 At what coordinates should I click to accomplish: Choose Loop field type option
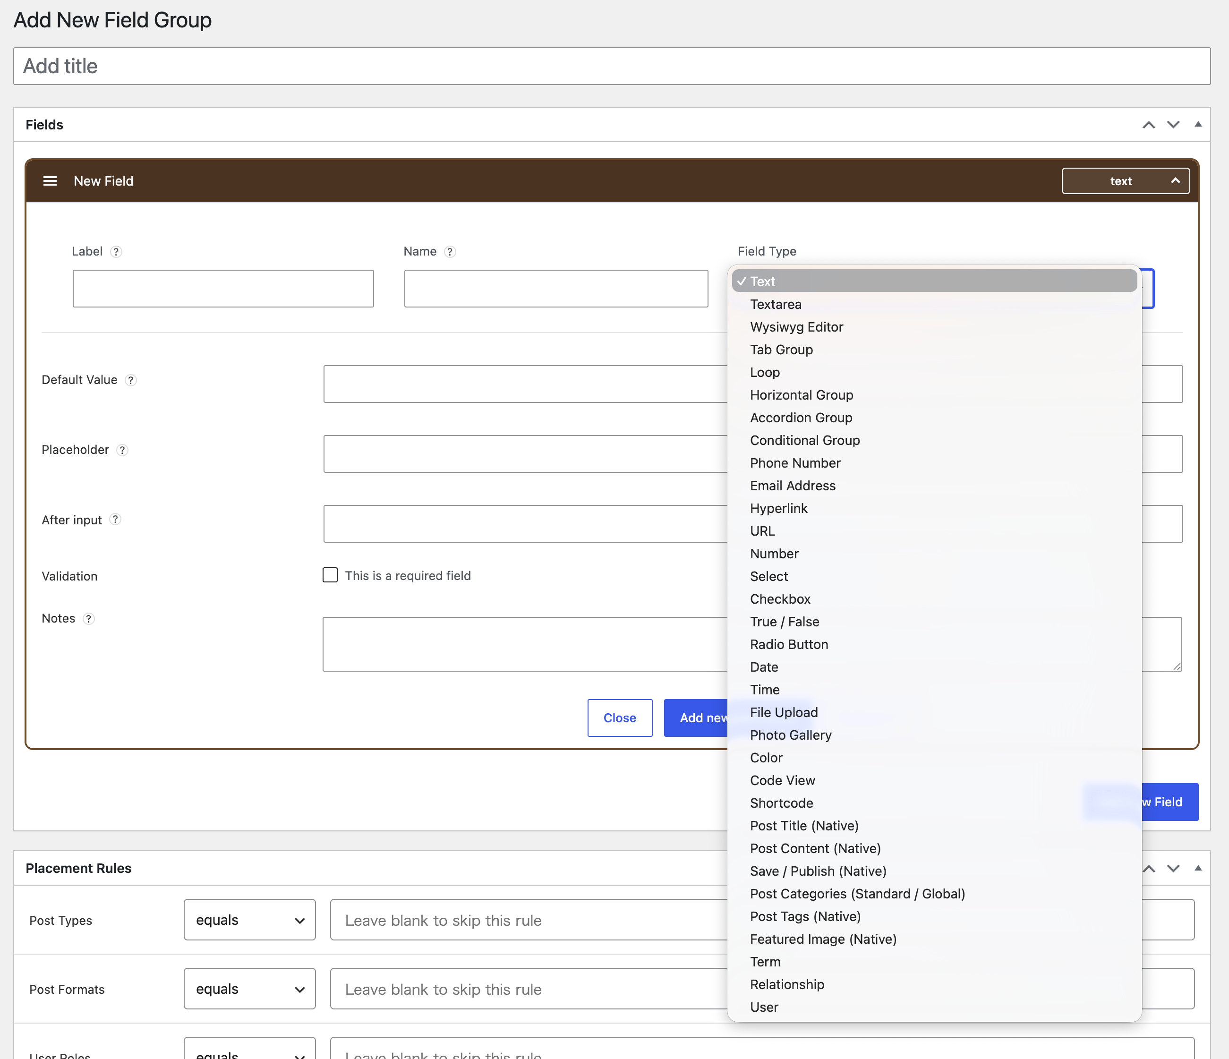click(934, 372)
